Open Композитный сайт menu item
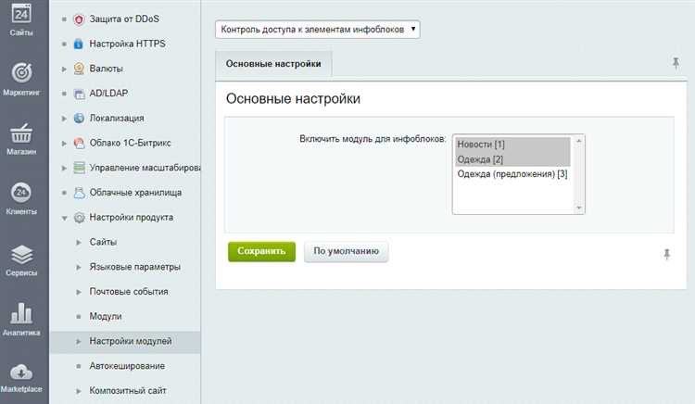Screen dimensions: 695x404 [x=128, y=391]
